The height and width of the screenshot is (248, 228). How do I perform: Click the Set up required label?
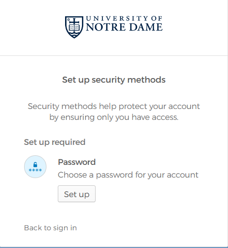pyautogui.click(x=55, y=142)
